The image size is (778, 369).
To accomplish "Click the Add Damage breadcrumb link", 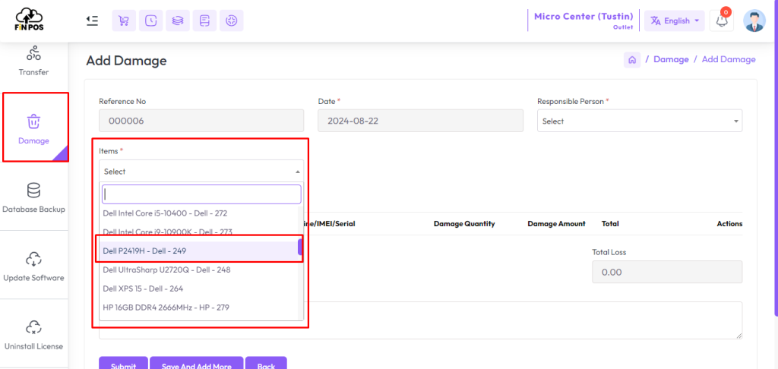I will [x=729, y=59].
